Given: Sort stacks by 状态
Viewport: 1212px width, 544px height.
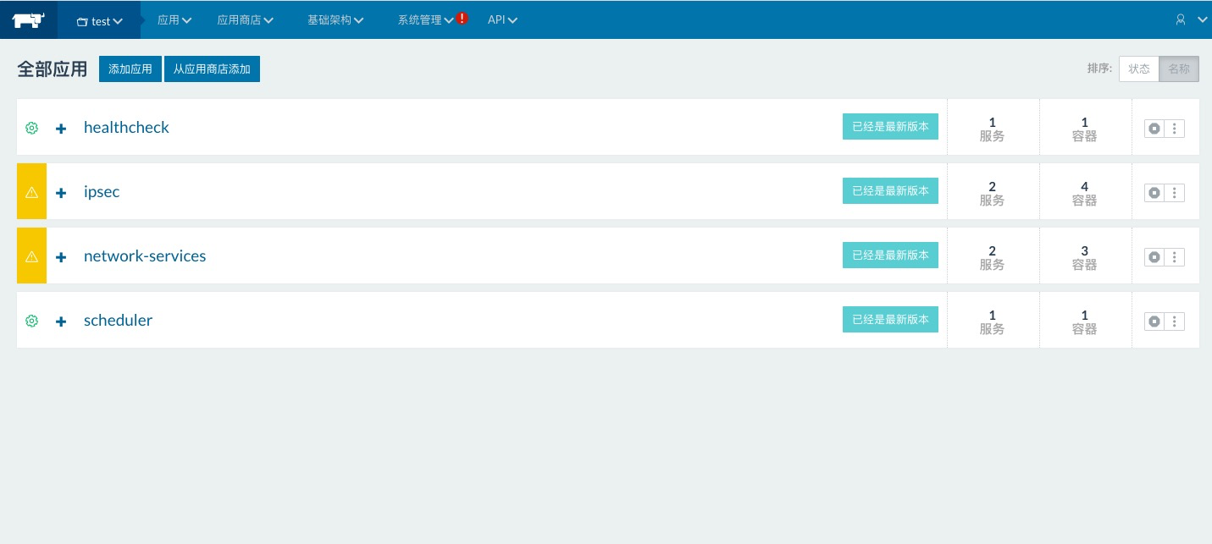Looking at the screenshot, I should point(1139,69).
